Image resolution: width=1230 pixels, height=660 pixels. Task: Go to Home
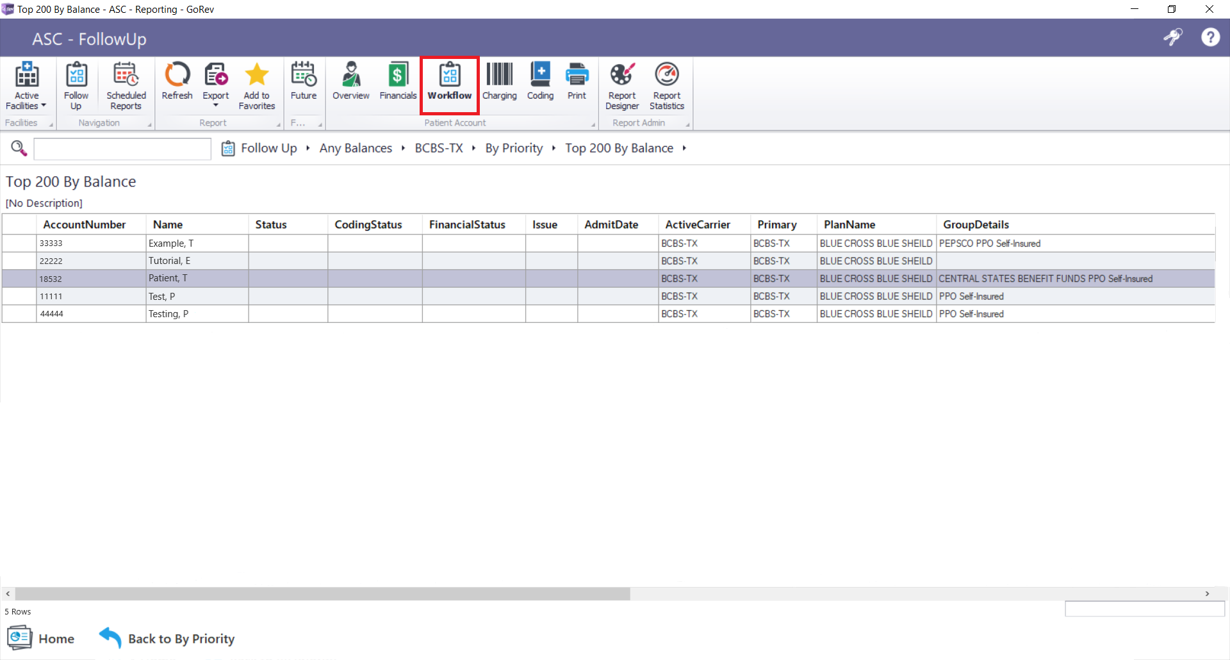(x=41, y=638)
